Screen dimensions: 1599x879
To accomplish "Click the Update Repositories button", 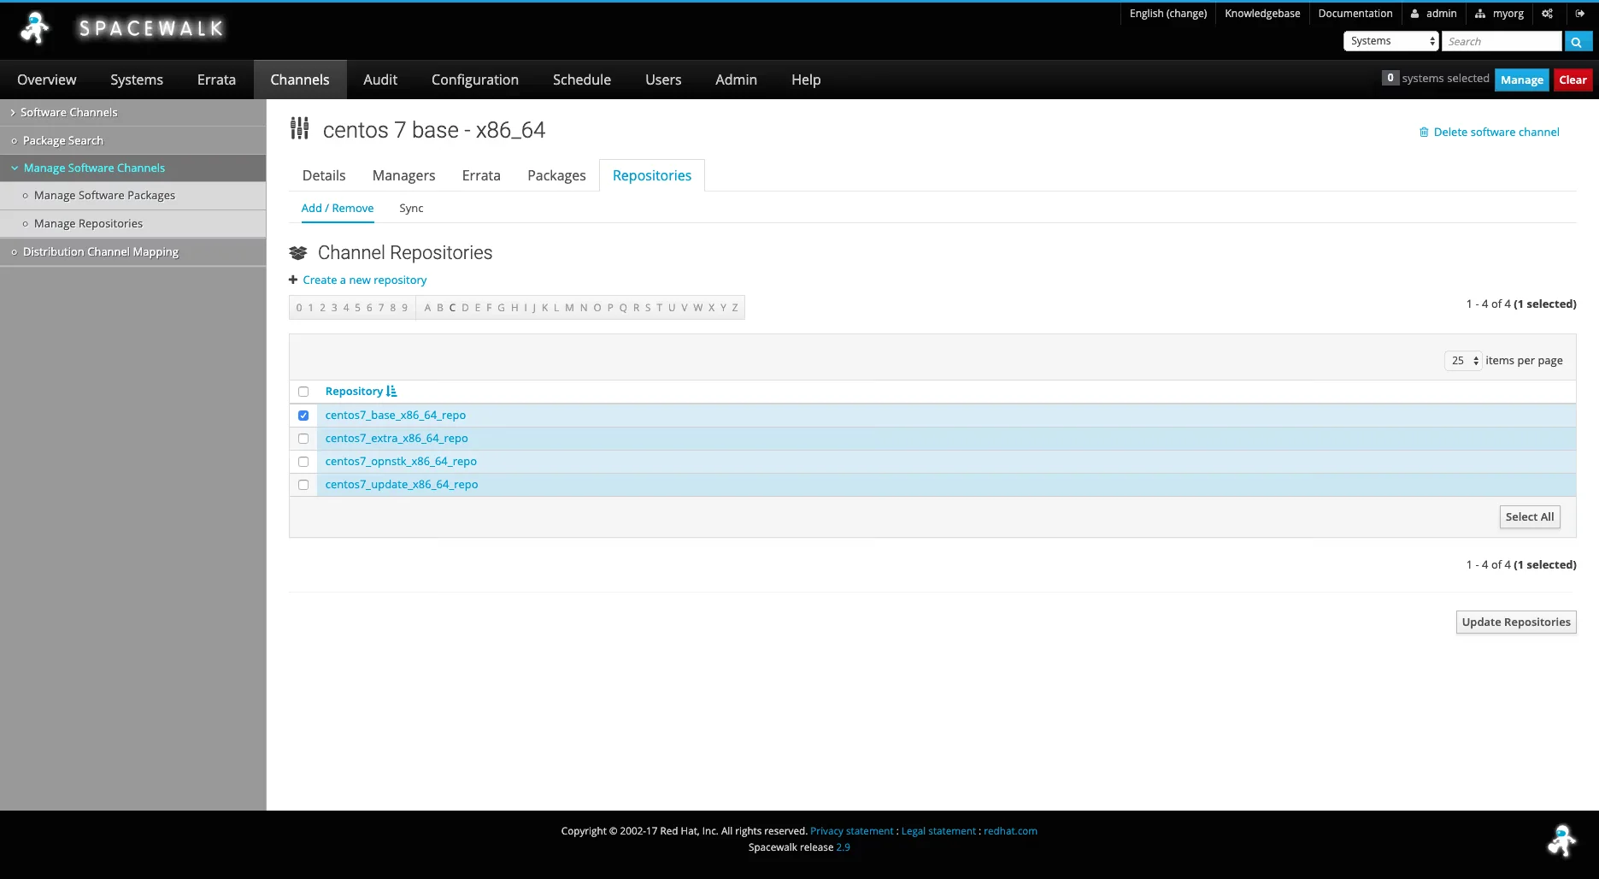I will [1515, 622].
